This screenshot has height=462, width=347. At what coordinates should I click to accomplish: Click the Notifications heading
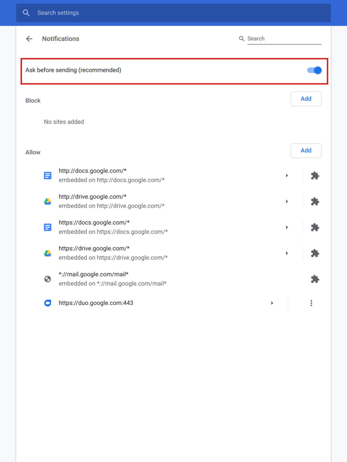(x=60, y=38)
